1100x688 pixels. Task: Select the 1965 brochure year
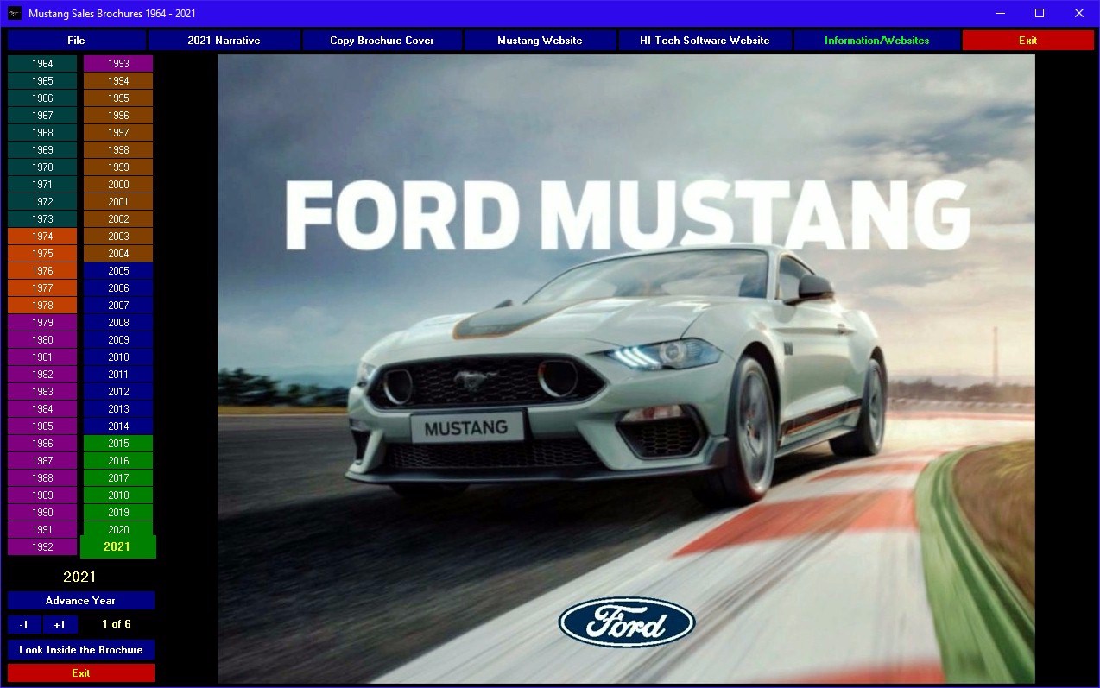[42, 81]
